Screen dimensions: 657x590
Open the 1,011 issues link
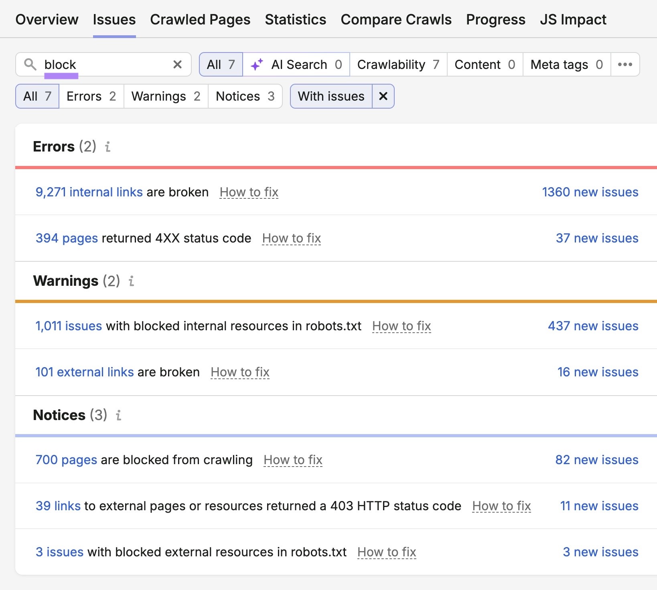tap(69, 326)
